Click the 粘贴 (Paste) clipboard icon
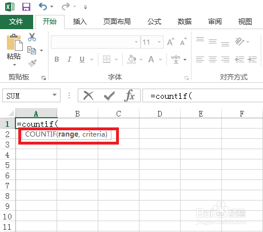 (14, 42)
